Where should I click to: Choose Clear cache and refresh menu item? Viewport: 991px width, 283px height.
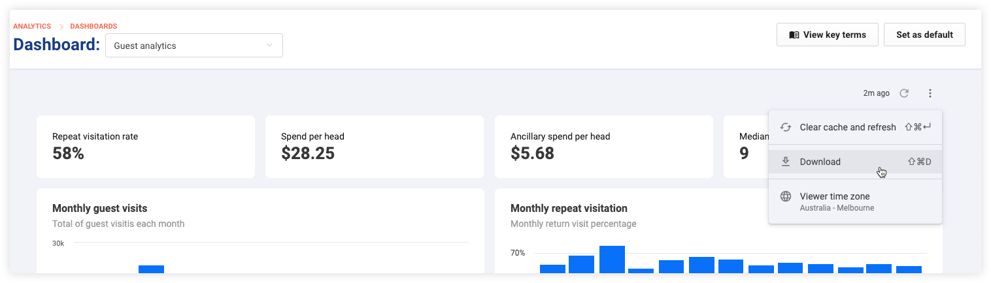pos(856,127)
